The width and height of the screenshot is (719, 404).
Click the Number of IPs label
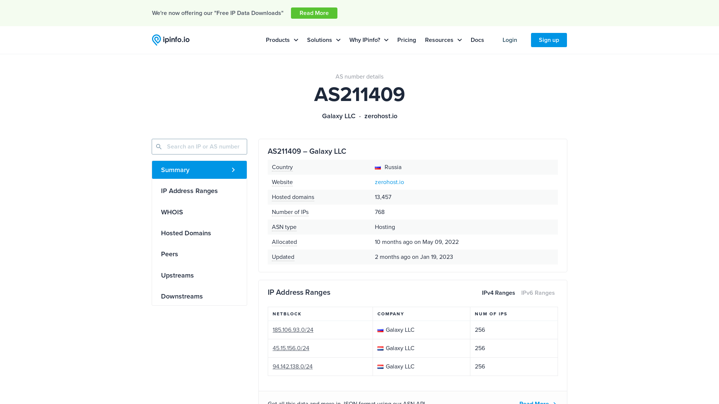tap(290, 212)
